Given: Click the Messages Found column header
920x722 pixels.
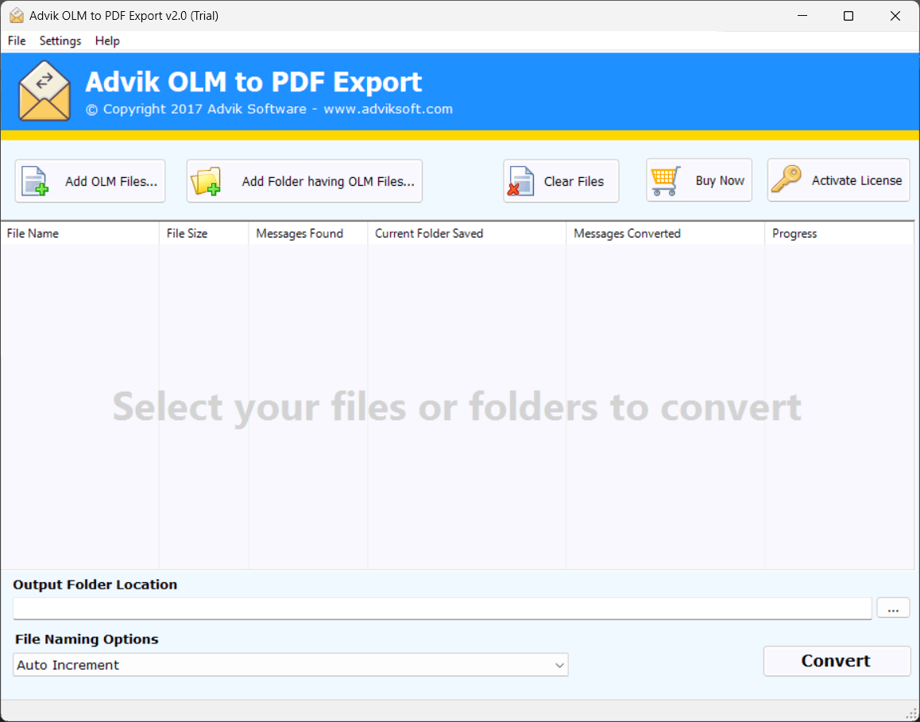Looking at the screenshot, I should click(308, 234).
